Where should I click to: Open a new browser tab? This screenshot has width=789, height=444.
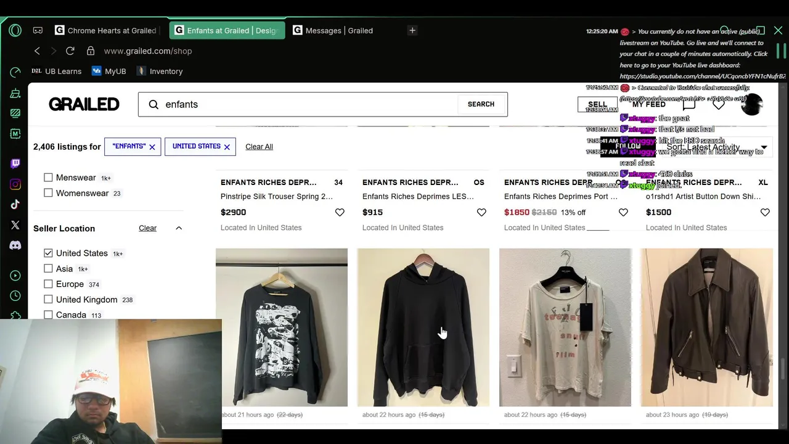click(x=412, y=30)
